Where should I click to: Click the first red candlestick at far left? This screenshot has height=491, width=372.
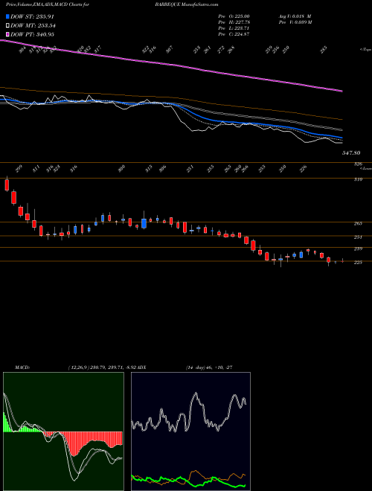click(7, 184)
